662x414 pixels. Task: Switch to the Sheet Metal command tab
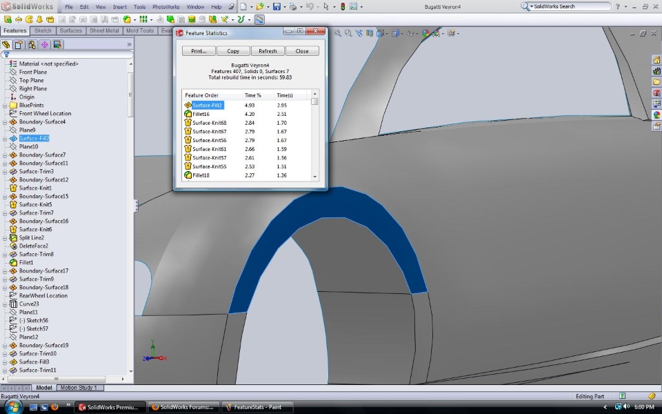coord(104,31)
